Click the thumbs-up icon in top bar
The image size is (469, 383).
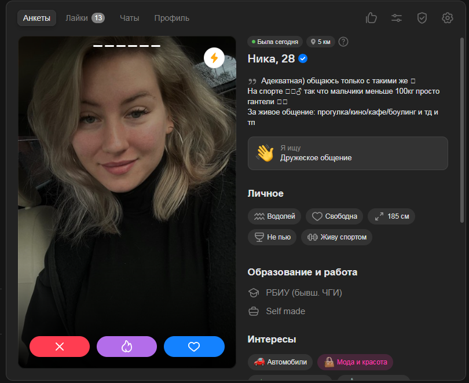click(371, 18)
